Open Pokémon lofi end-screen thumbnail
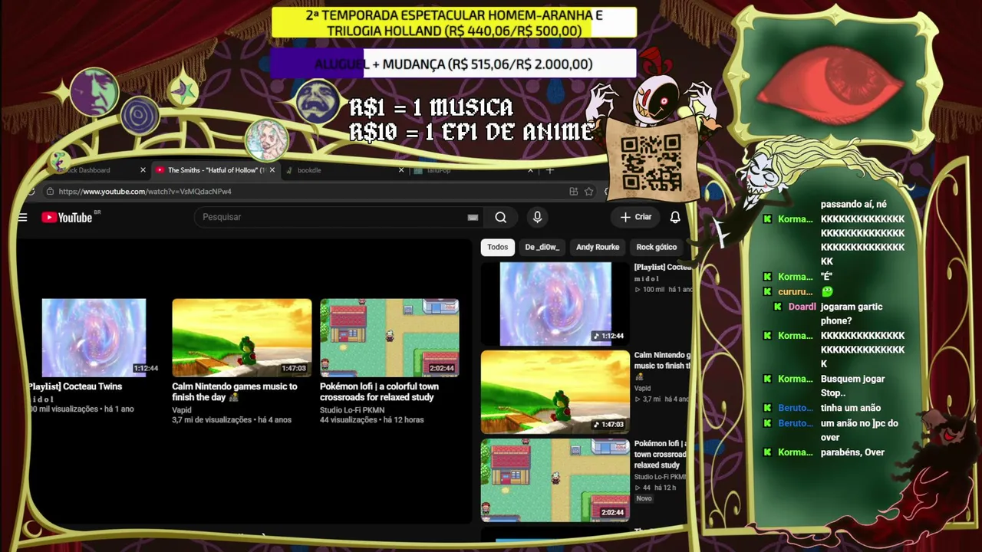982x552 pixels. (x=390, y=337)
